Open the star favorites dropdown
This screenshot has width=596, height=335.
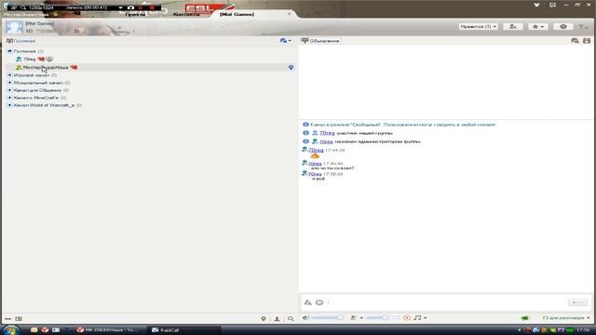[538, 27]
